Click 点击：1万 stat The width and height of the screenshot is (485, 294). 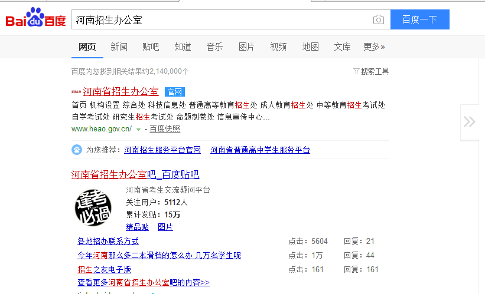pos(305,256)
